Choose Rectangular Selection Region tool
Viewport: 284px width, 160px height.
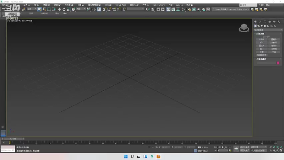[x=49, y=9]
